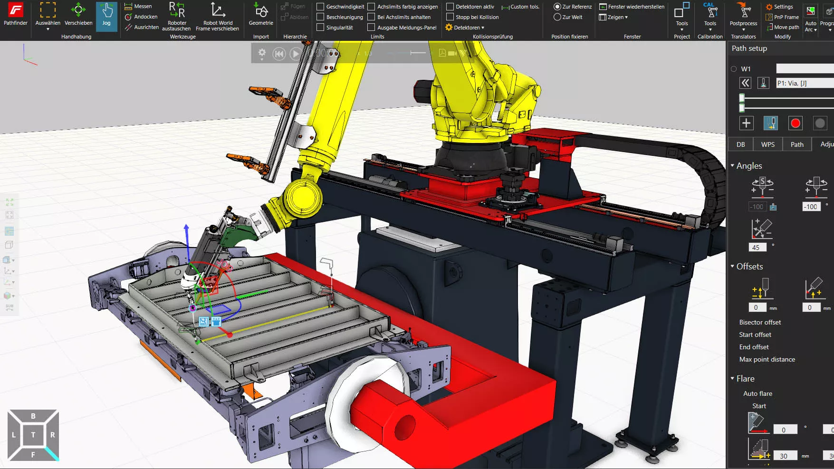
Task: Expand the Detektoren dropdown menu
Action: coord(465,28)
